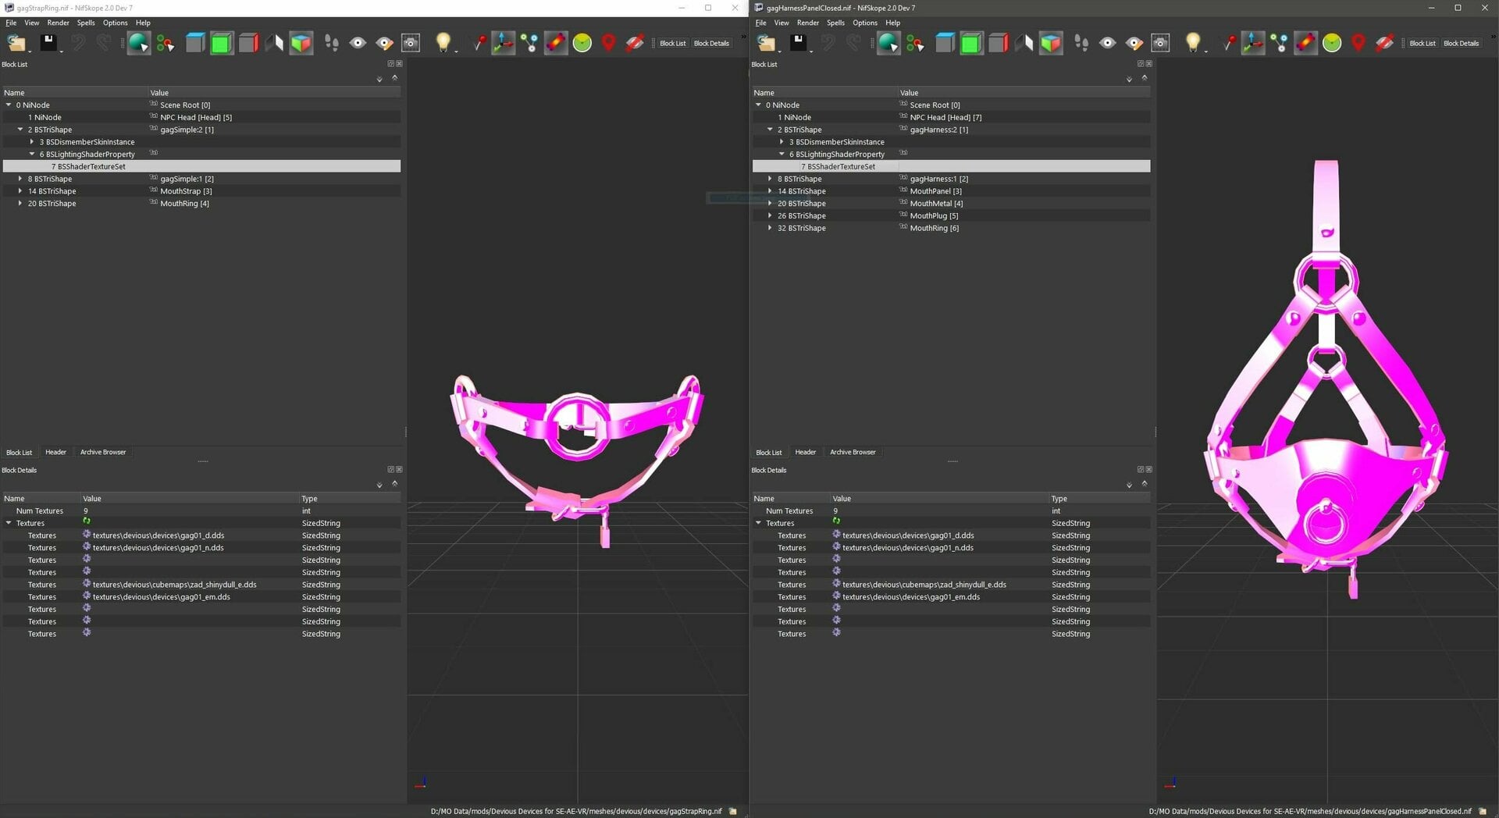Collapse 6 BSLightingShaderProperty in gagHarnessPanelClosed window

(782, 155)
